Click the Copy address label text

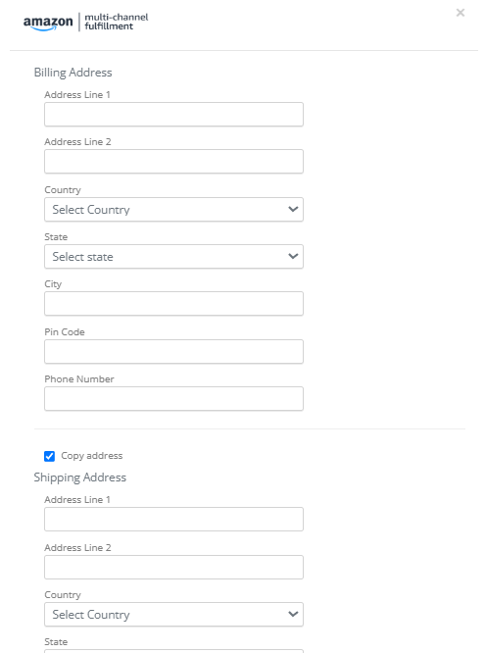[91, 456]
